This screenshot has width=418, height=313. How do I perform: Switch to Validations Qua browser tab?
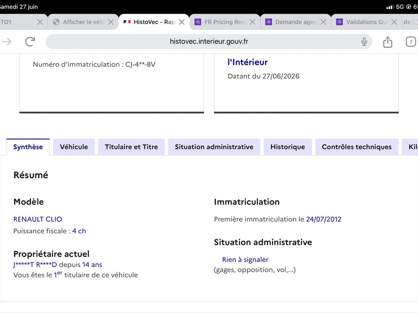(366, 22)
